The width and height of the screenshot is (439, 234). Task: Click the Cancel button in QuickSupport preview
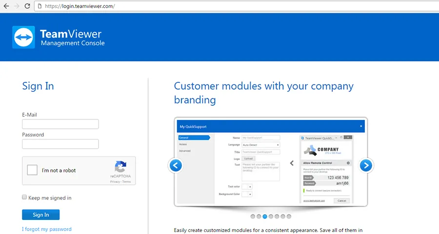[342, 201]
